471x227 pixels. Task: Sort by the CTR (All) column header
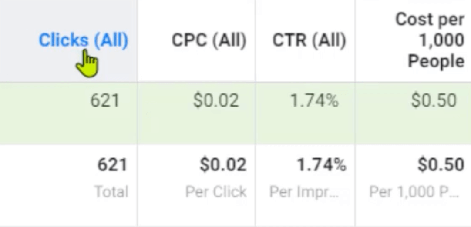[309, 40]
